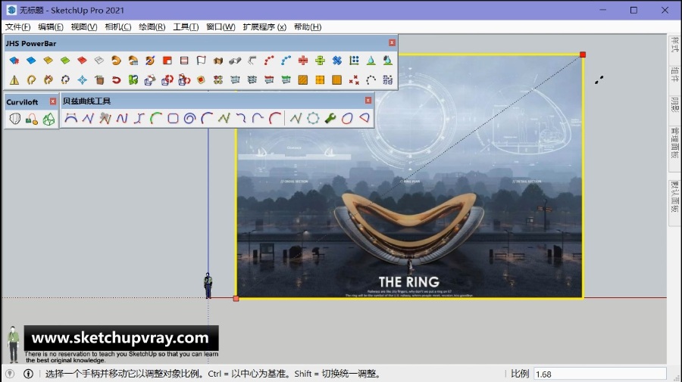
Task: Click the orange four-pane grid square icon
Action: (320, 80)
